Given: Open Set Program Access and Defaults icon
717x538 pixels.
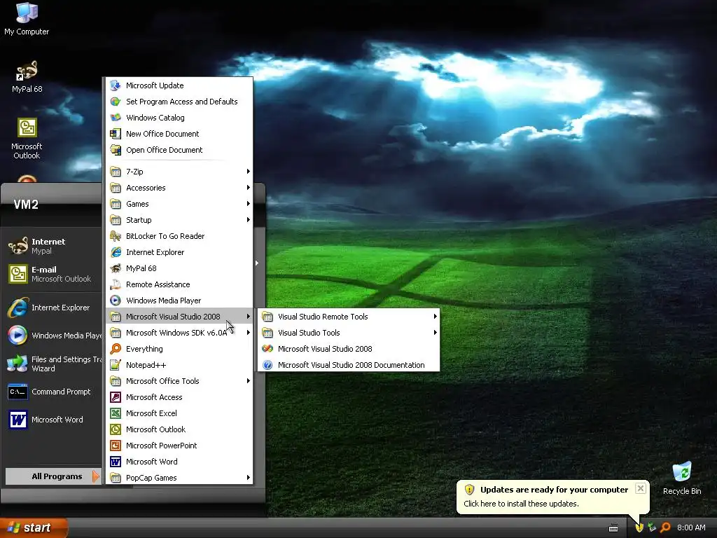Looking at the screenshot, I should click(x=116, y=102).
